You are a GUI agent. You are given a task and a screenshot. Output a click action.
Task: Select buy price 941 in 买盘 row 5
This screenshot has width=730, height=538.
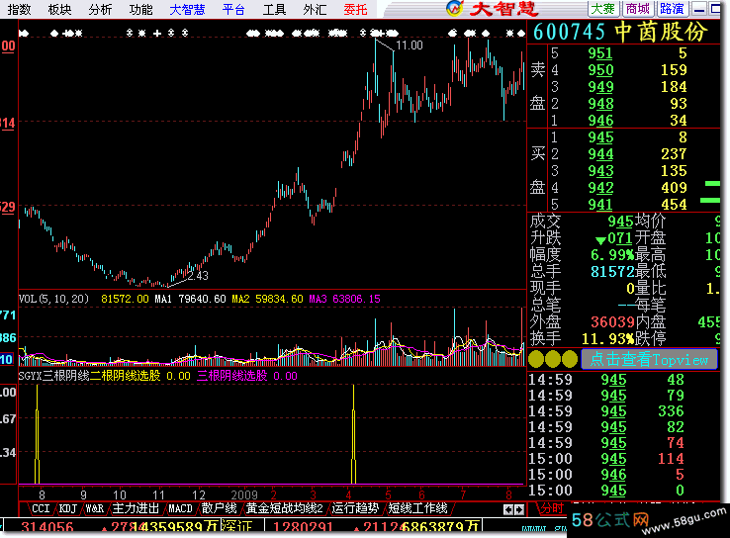coord(600,205)
